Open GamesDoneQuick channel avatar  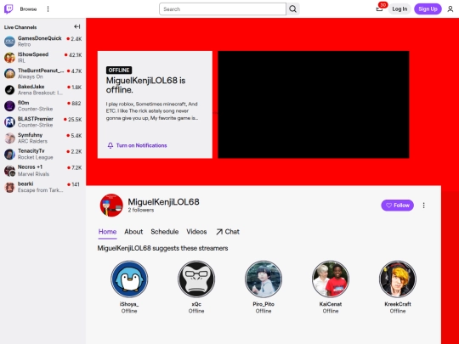click(9, 42)
